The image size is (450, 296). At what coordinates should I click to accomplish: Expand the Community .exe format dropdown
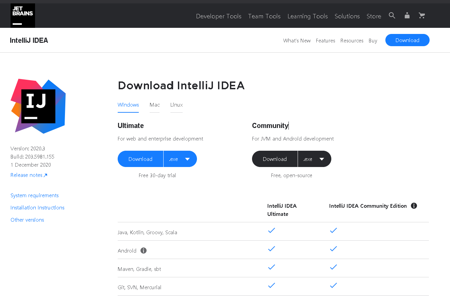tap(315, 159)
